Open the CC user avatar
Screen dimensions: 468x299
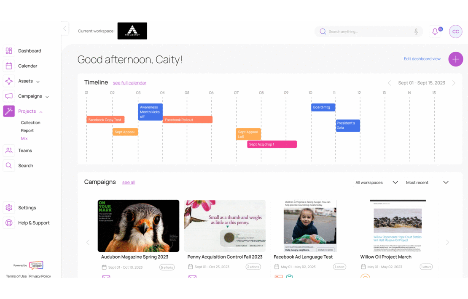(x=455, y=32)
